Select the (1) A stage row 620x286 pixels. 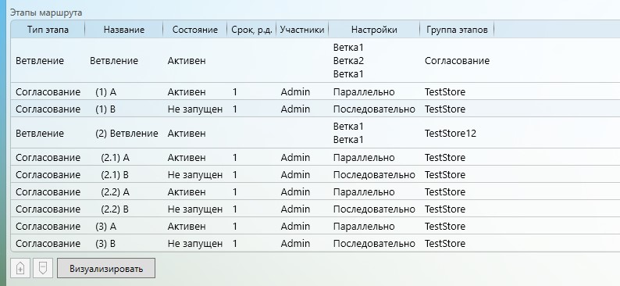(x=315, y=91)
